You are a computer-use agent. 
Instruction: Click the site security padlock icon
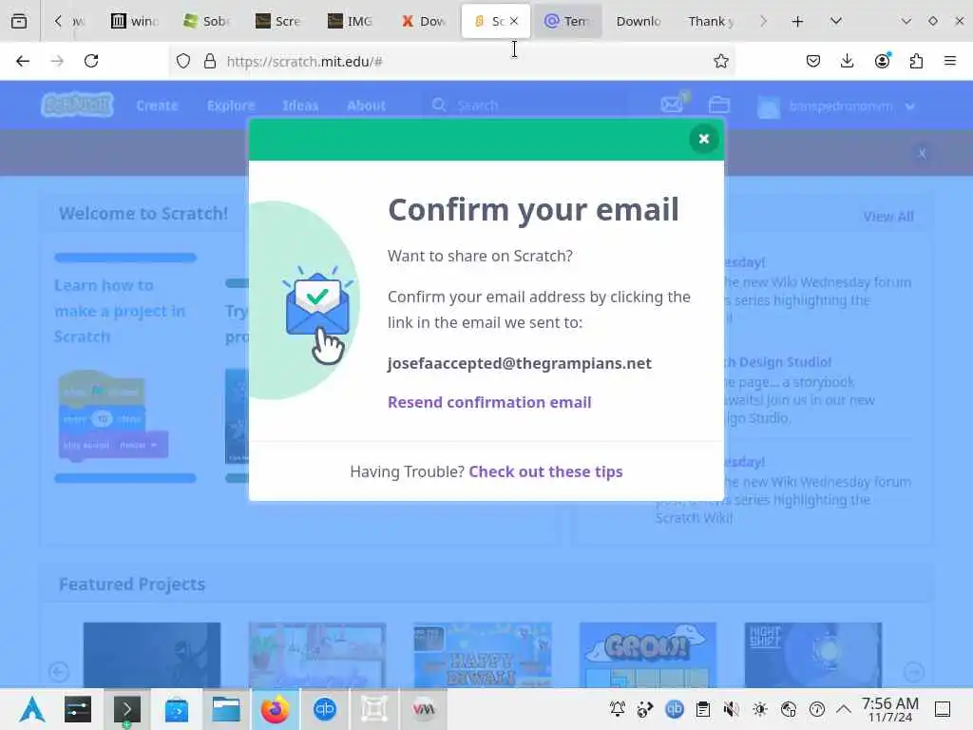pyautogui.click(x=210, y=61)
